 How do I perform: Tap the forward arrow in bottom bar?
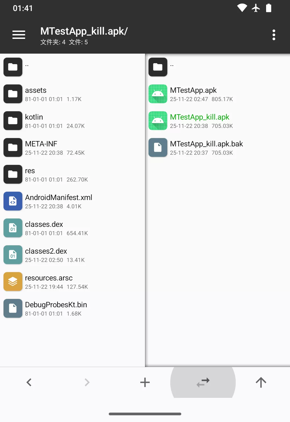(87, 382)
